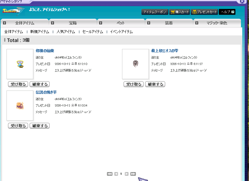
Task: Receive the 最上級エオスの雫 present
Action: tap(133, 84)
